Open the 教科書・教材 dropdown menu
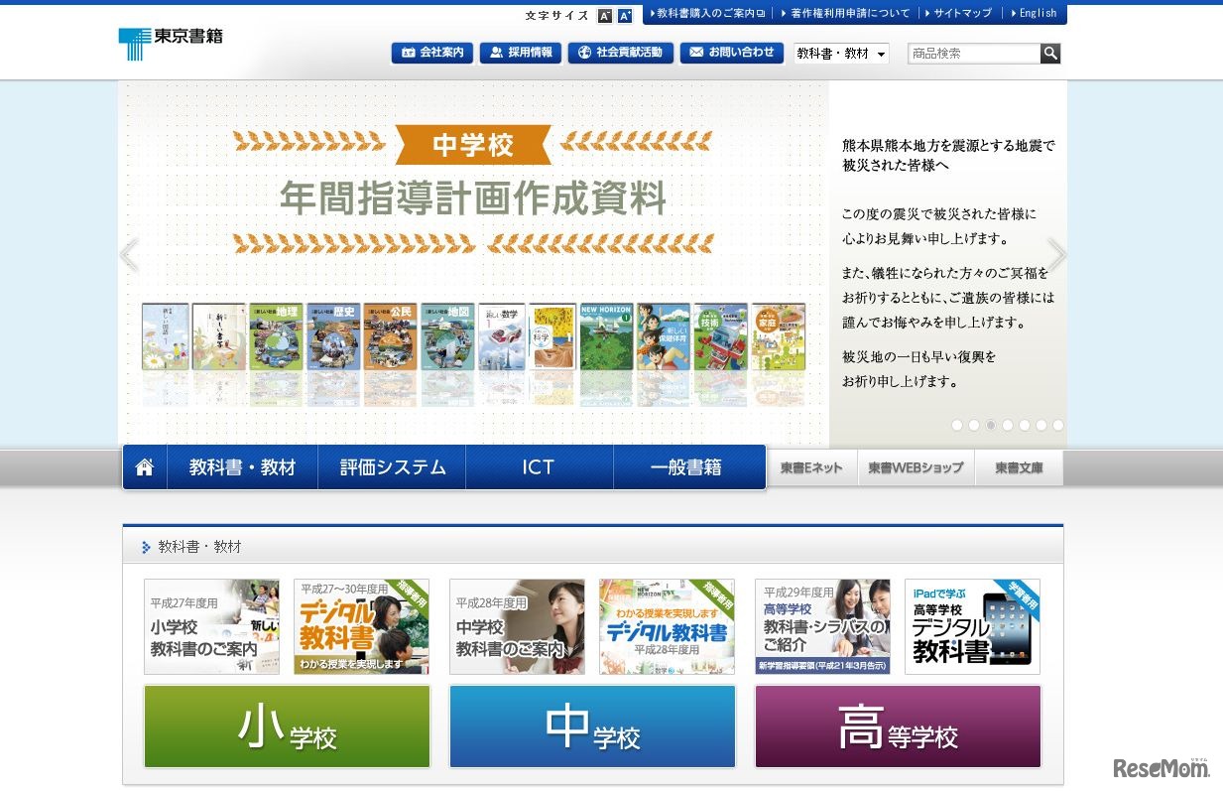1223x791 pixels. 839,53
